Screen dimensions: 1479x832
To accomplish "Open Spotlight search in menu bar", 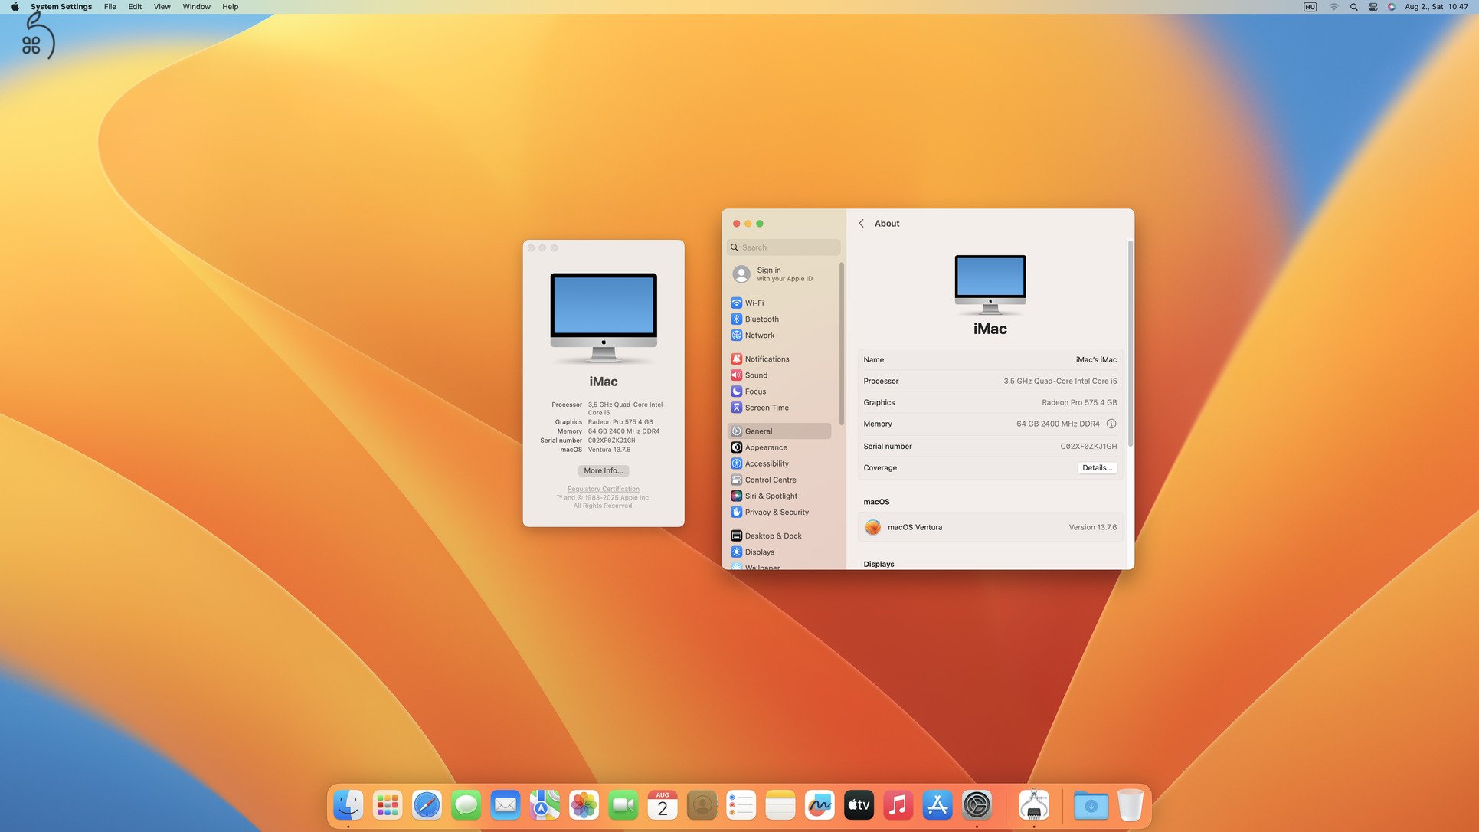I will [x=1353, y=7].
